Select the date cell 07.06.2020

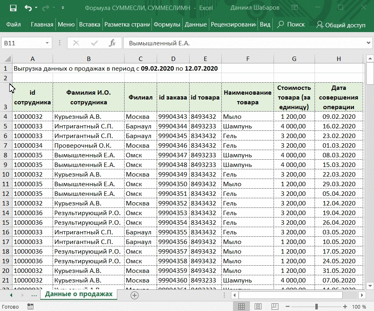[x=339, y=280]
